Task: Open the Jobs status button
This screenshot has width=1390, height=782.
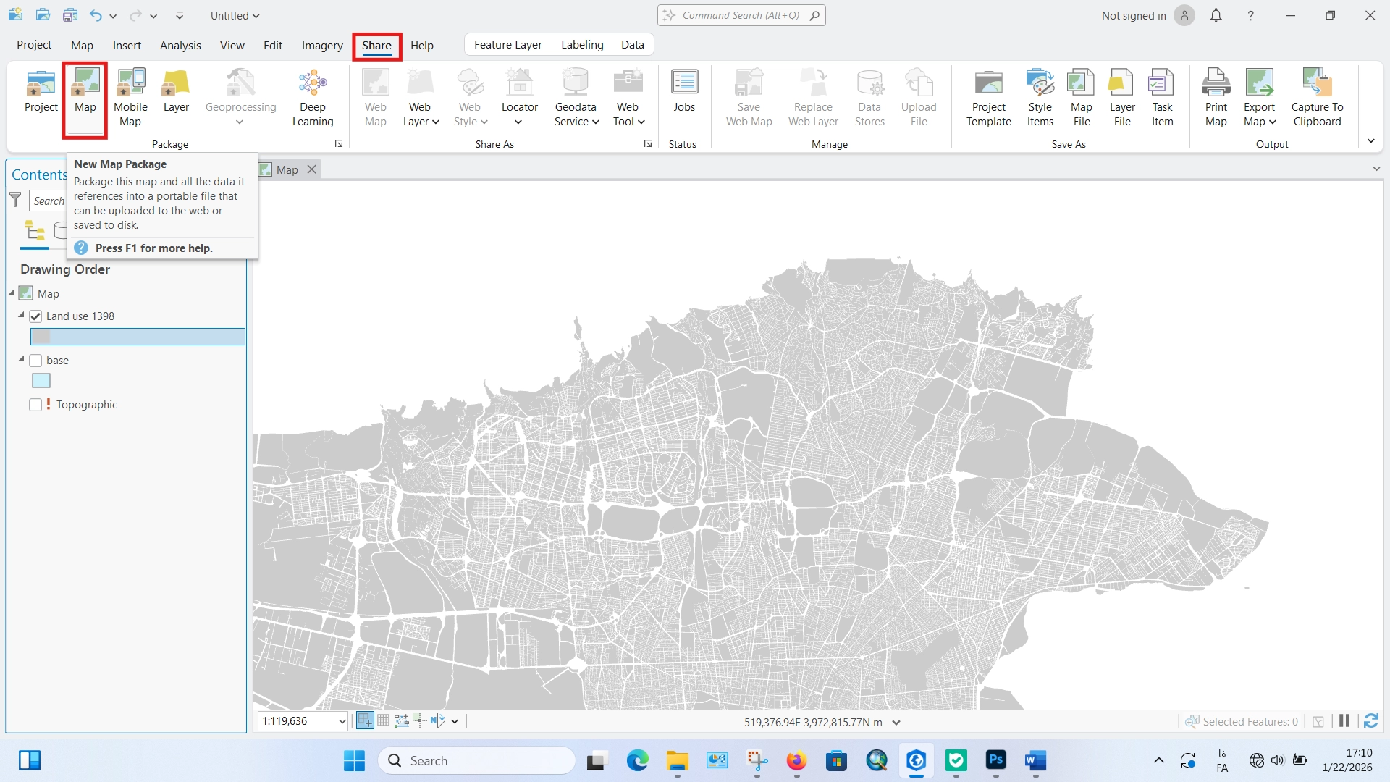Action: pos(684,91)
